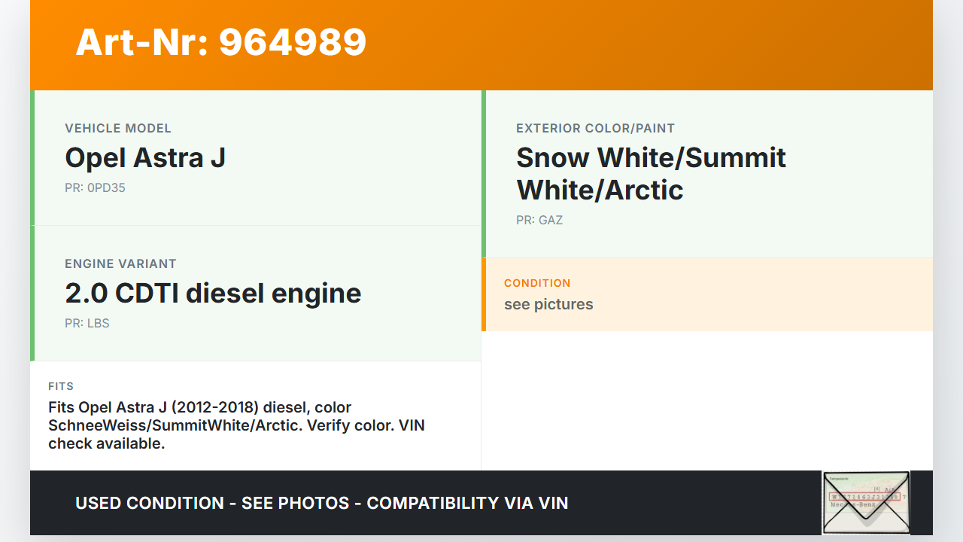Image resolution: width=963 pixels, height=542 pixels.
Task: Click the Fits Opel Astra J compatibility text
Action: [x=236, y=425]
